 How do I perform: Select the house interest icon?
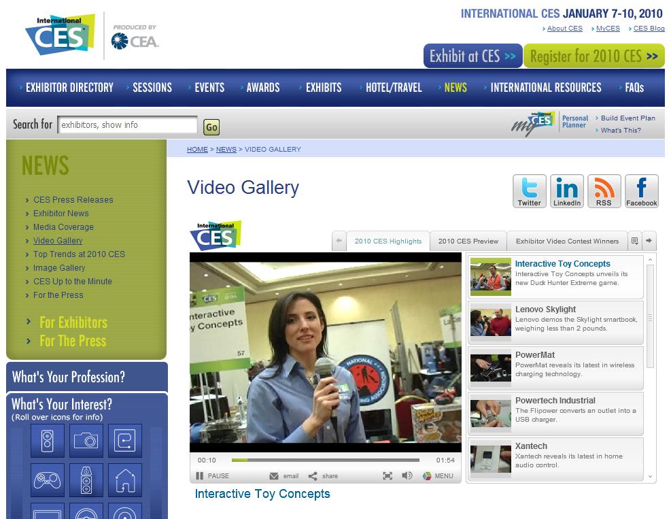(x=125, y=480)
